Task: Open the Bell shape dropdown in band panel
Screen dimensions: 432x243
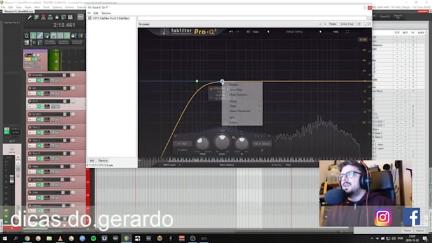Action: [182, 143]
